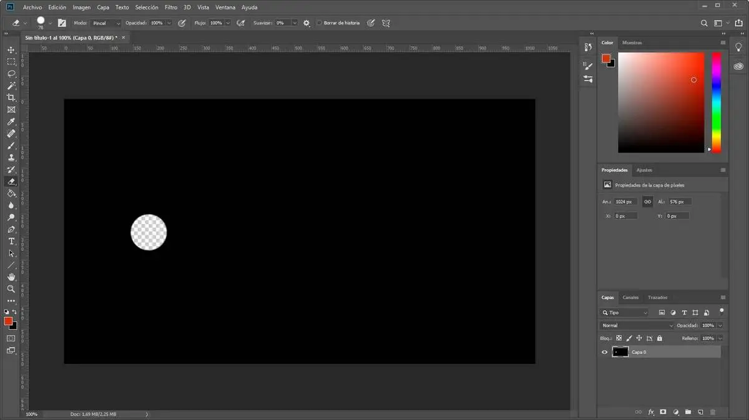Select the Spot Healing Brush tool
The image size is (749, 420).
(11, 134)
